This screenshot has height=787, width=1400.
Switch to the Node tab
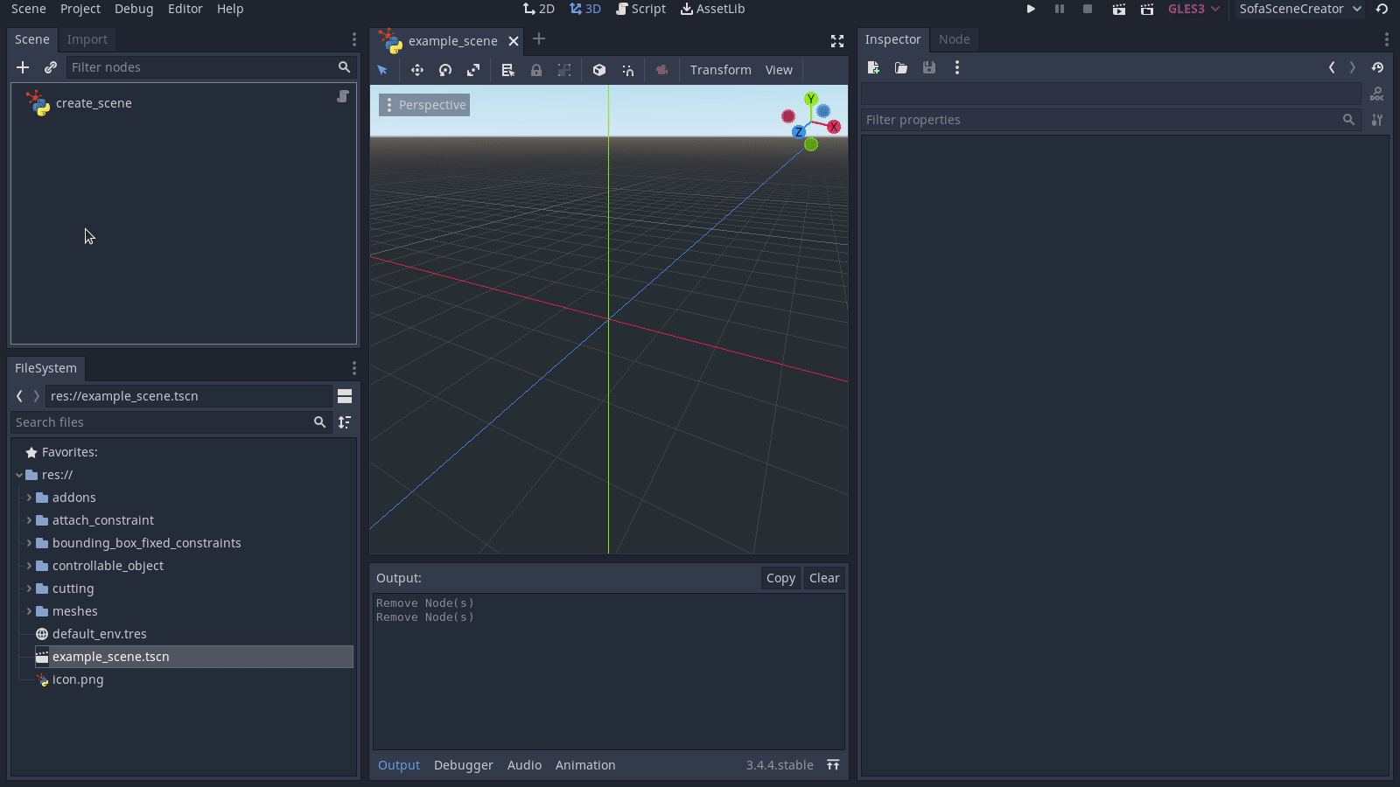954,39
